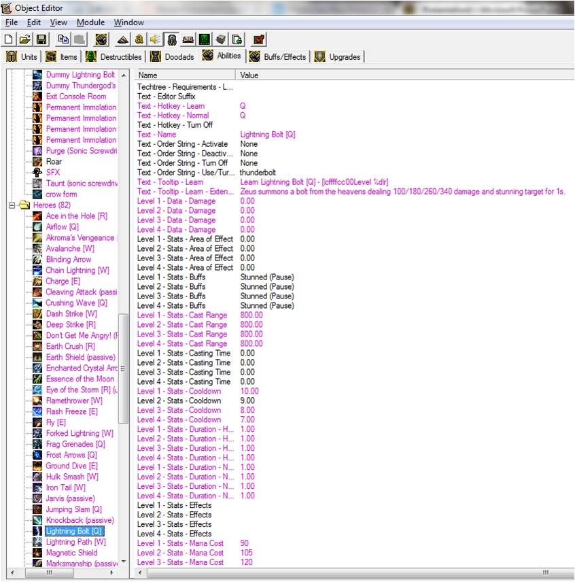
Task: Click the Test Map toolbar icon
Action: pyautogui.click(x=259, y=39)
